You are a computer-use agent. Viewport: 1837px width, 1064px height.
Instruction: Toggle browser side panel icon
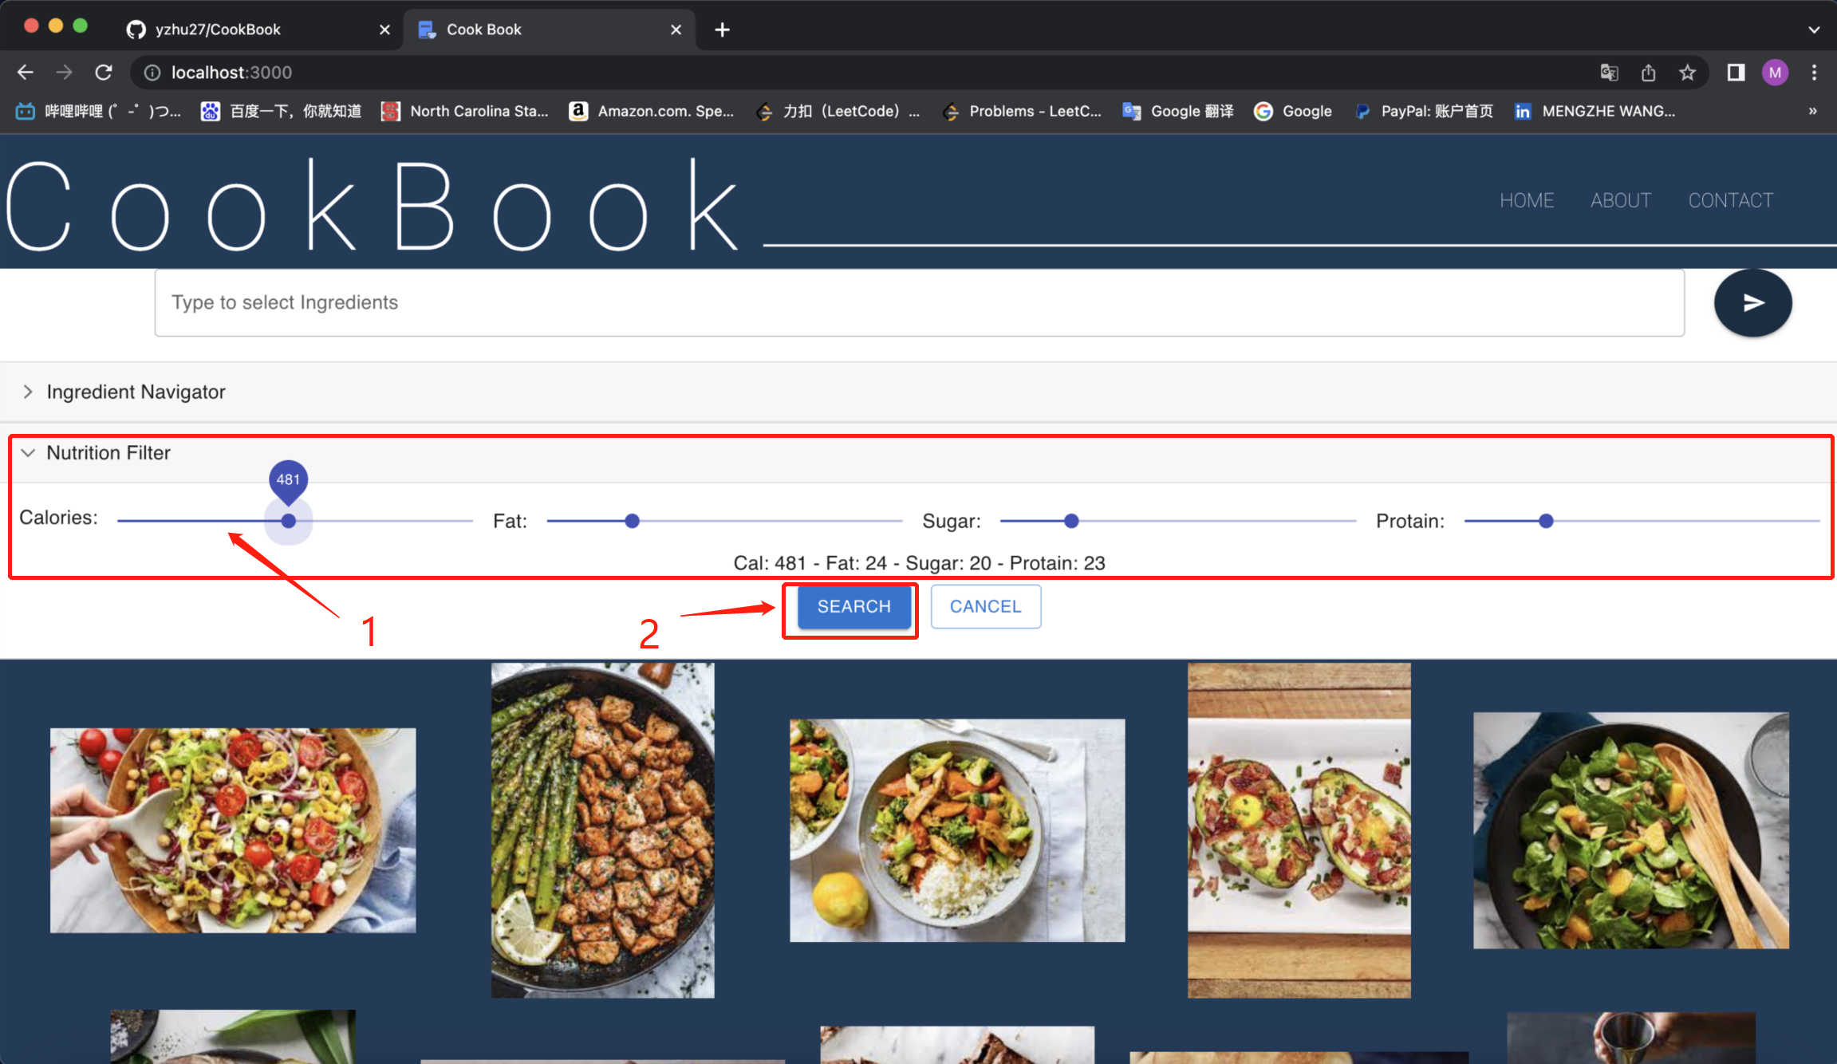(x=1736, y=73)
